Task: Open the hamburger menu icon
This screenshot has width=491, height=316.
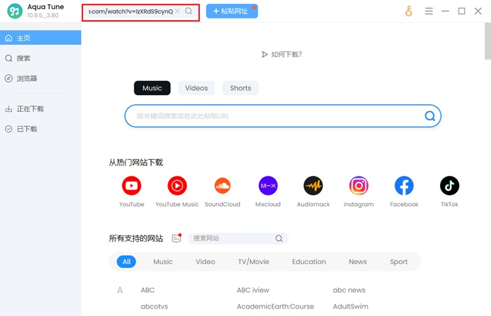Action: (429, 11)
